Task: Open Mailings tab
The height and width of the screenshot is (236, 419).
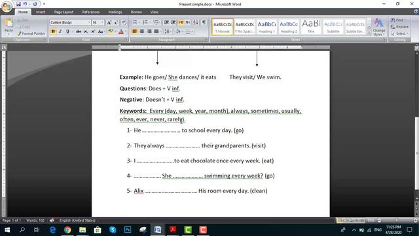Action: (115, 12)
